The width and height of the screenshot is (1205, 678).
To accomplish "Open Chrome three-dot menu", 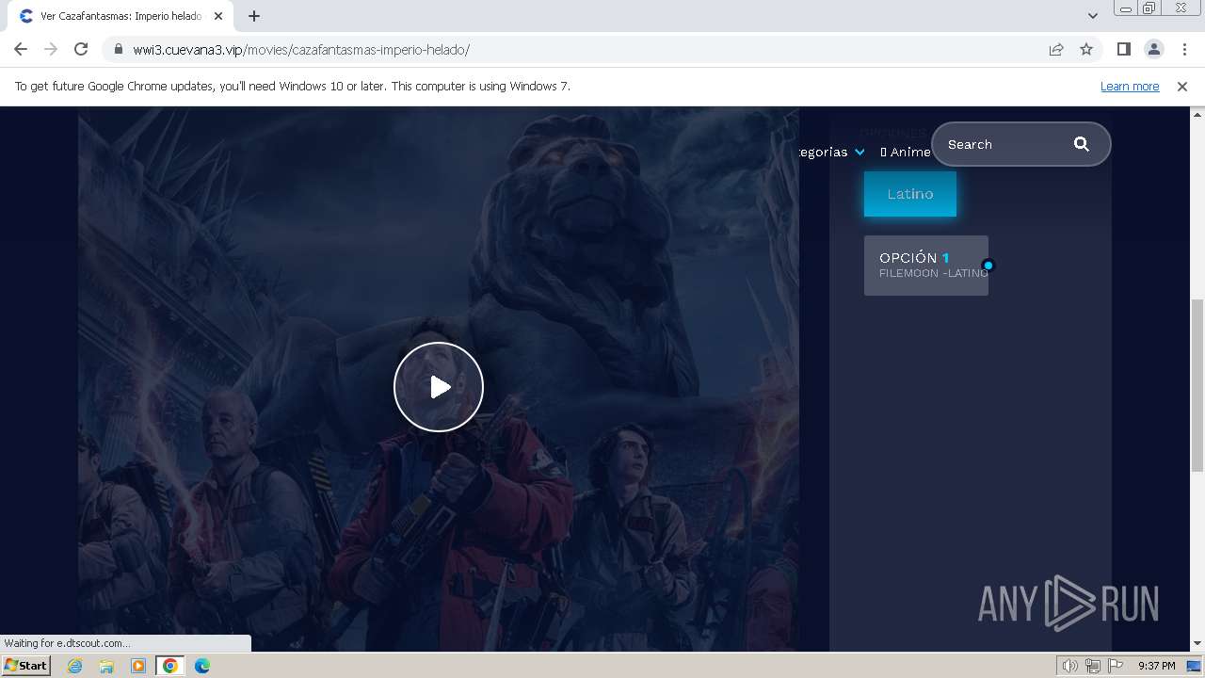I will (x=1184, y=49).
